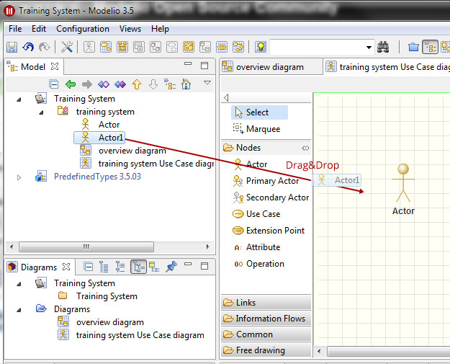Expand the Links palette group

[266, 303]
